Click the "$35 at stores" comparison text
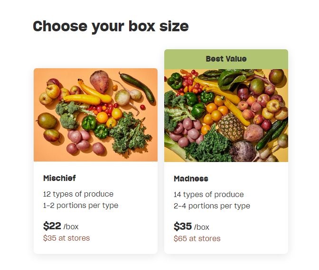This screenshot has width=319, height=270. (66, 238)
